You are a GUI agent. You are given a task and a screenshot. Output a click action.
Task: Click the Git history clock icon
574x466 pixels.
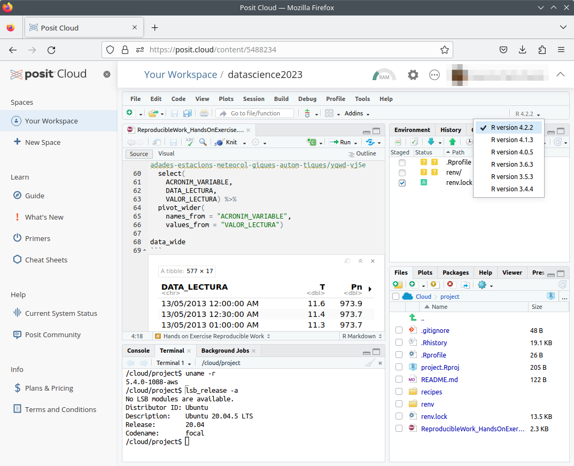point(469,142)
